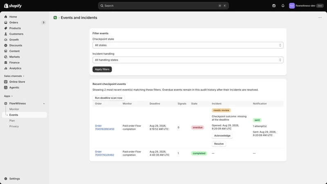Click the Markets globe icon
327x184 pixels.
(6, 57)
